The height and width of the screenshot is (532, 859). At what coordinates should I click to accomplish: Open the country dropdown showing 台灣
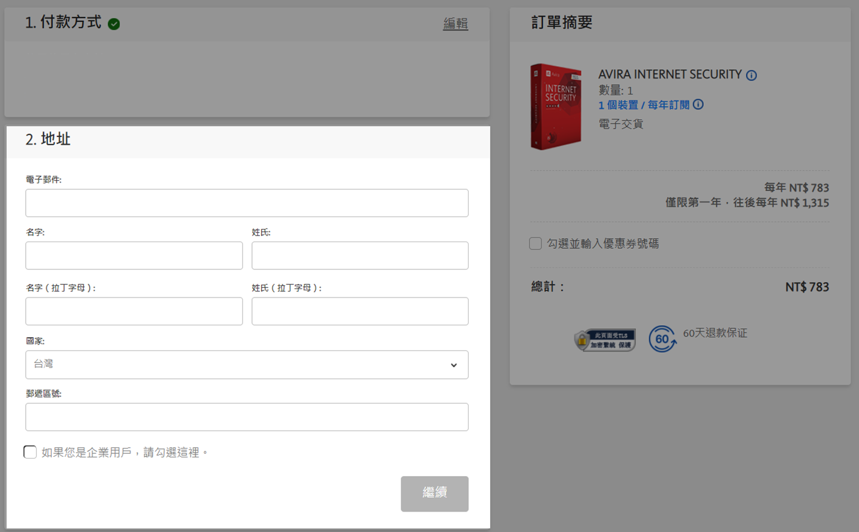click(247, 365)
